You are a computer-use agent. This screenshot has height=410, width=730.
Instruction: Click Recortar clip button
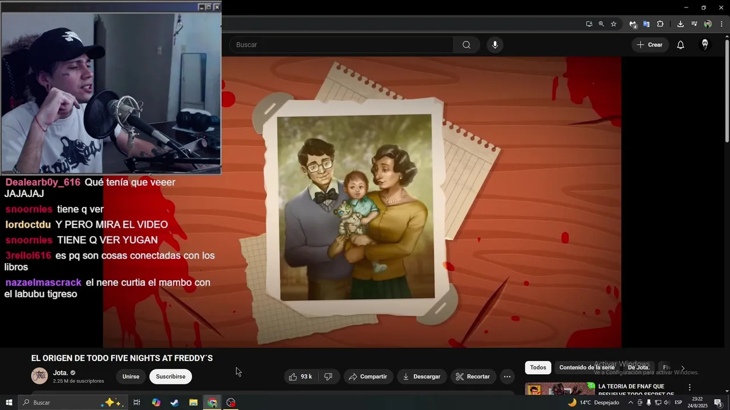click(x=473, y=376)
